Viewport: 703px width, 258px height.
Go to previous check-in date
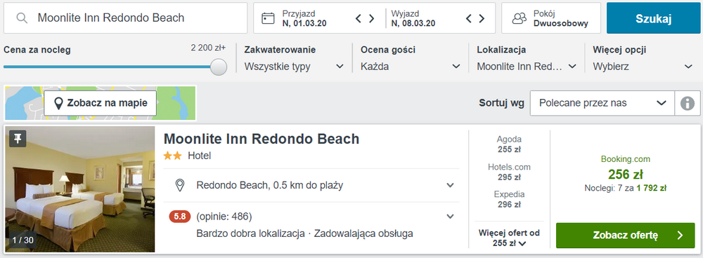[359, 18]
